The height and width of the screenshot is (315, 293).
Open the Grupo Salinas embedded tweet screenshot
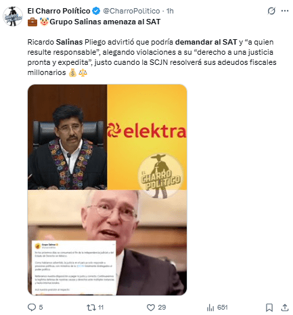point(74,268)
